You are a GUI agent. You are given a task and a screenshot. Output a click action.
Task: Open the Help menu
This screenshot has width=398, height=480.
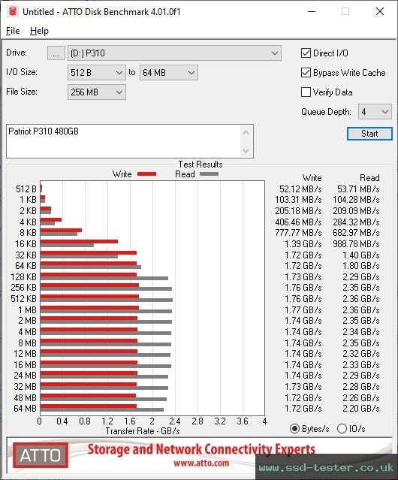[x=39, y=31]
